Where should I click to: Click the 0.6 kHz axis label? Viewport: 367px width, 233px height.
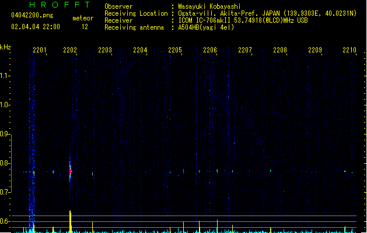click(5, 221)
